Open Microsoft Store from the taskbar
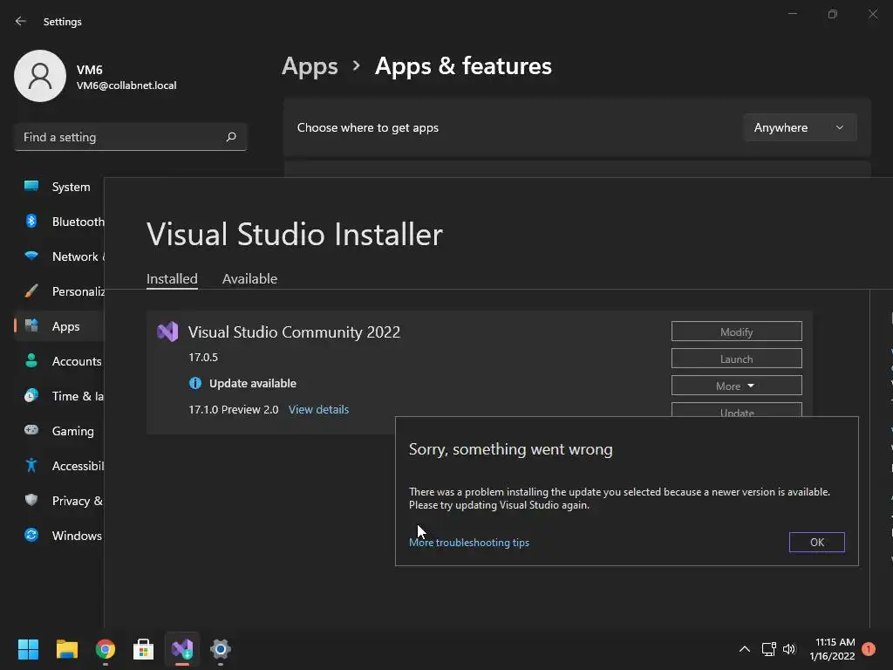893x670 pixels. [144, 649]
